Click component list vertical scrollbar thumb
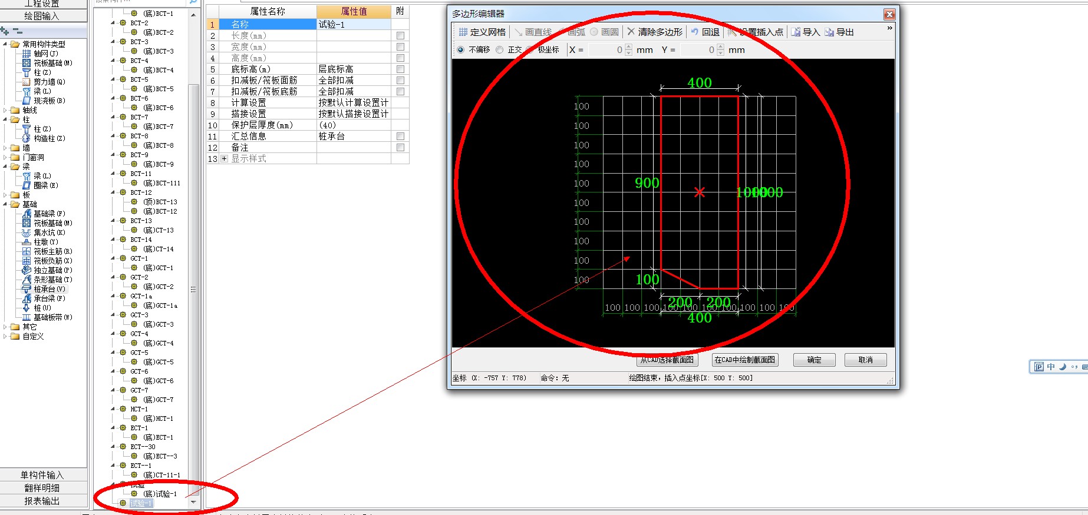1088x515 pixels. coord(193,290)
